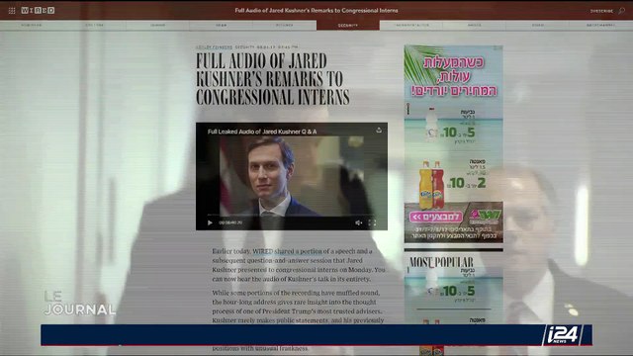Viewport: 633px width, 356px height.
Task: Click the supermarket logo in the ad
Action: tap(485, 217)
